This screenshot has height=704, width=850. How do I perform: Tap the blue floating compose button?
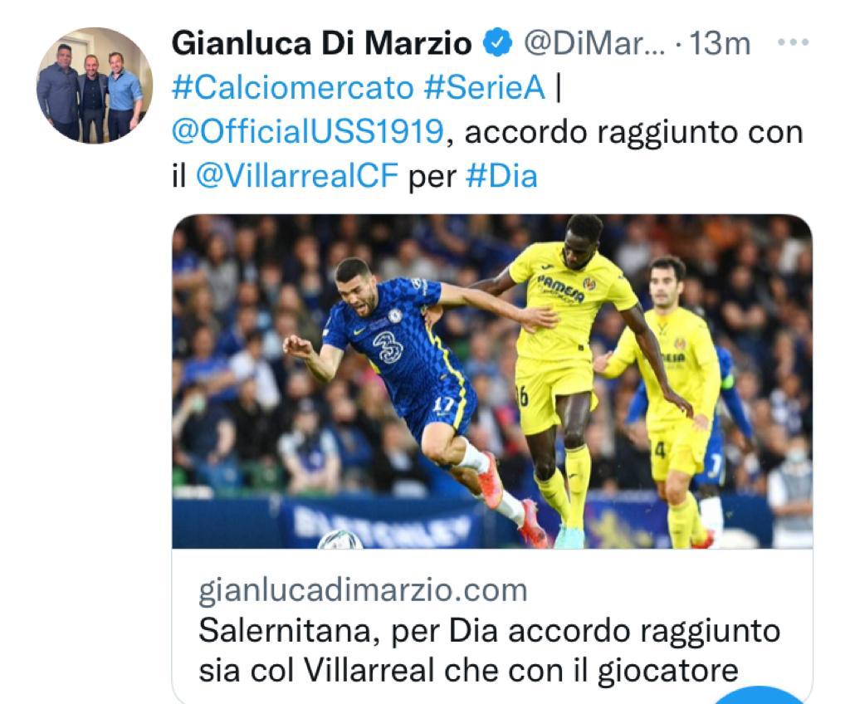[759, 696]
